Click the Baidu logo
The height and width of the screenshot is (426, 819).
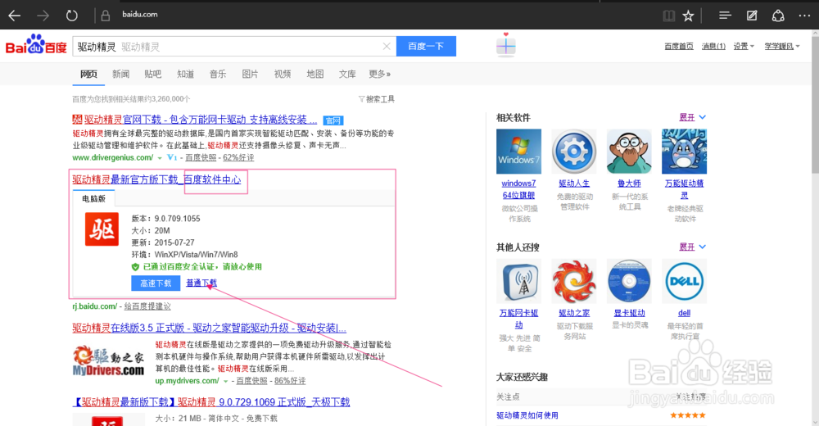coord(36,45)
